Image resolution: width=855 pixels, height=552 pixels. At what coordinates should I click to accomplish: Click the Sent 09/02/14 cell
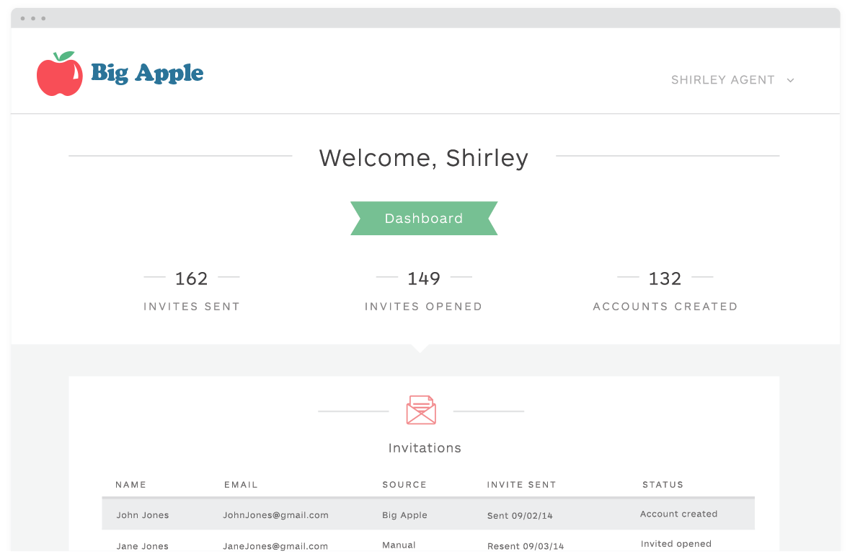(x=520, y=515)
